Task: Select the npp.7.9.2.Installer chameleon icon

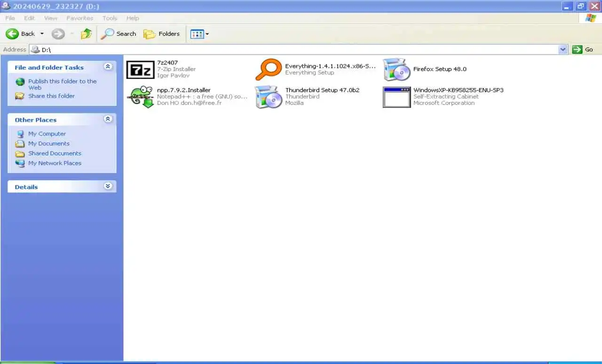Action: pos(141,96)
